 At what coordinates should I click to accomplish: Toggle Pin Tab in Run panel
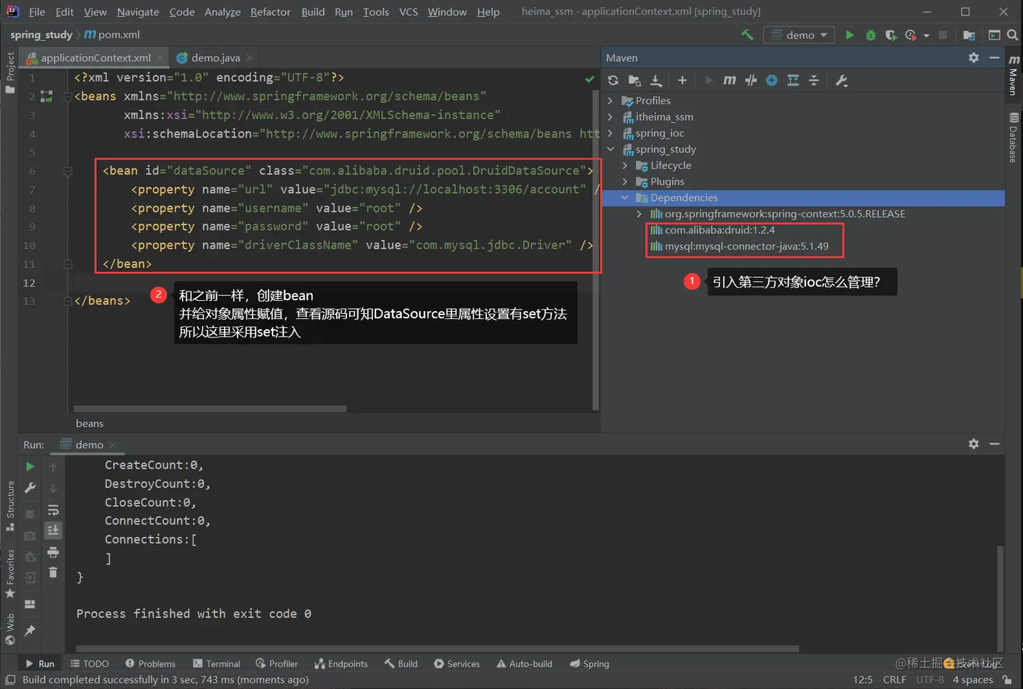[x=30, y=630]
